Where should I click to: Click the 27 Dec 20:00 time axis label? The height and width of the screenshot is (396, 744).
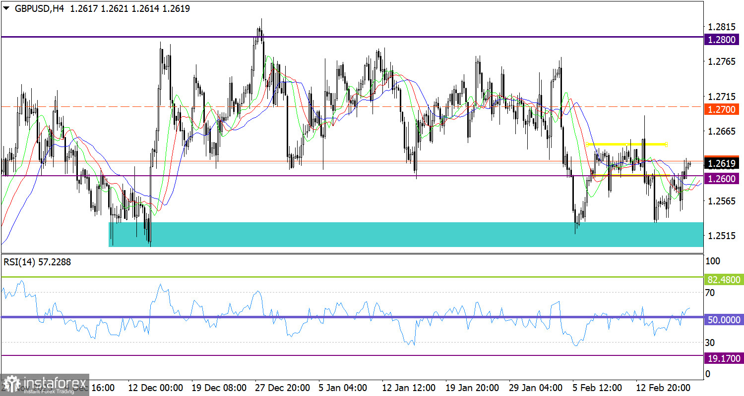click(283, 387)
